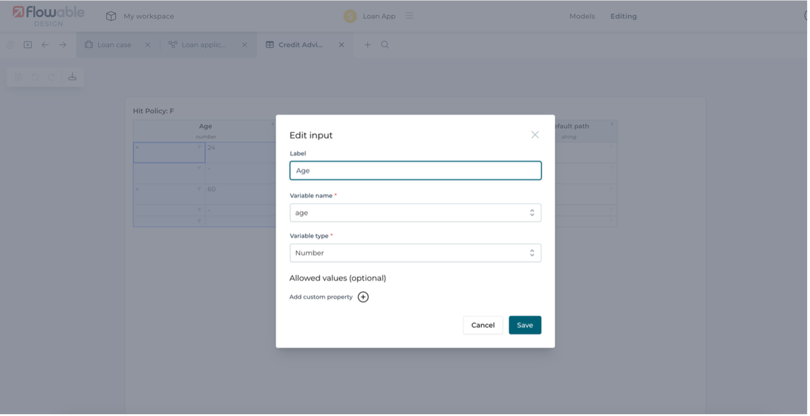Viewport: 810px width, 416px height.
Task: Add a custom property with the plus button
Action: (363, 297)
